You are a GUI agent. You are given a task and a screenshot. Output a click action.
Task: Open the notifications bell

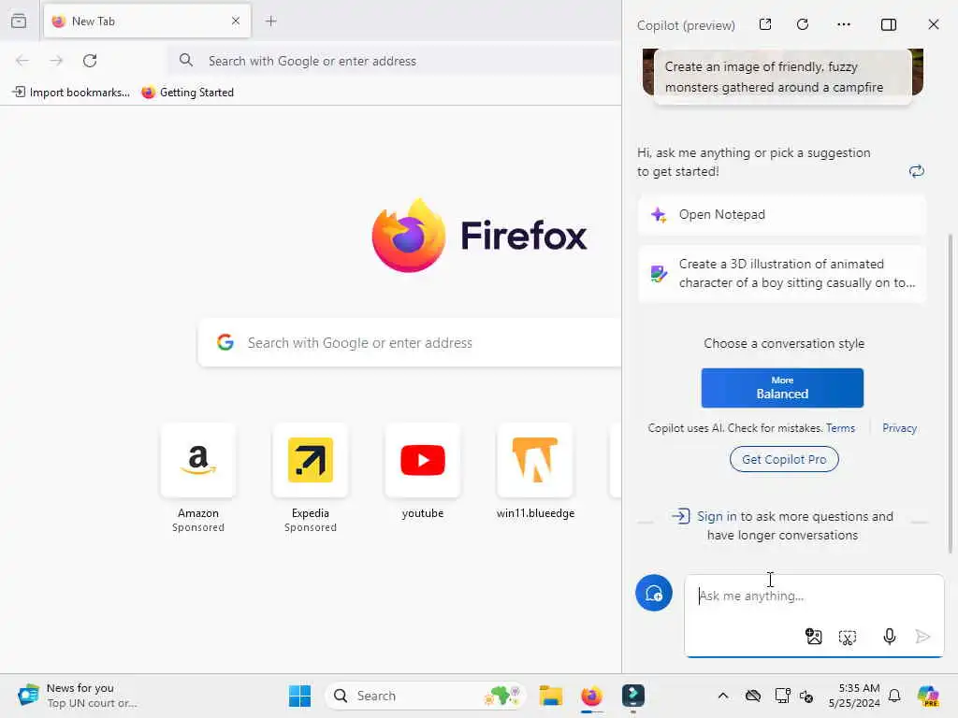tap(894, 696)
